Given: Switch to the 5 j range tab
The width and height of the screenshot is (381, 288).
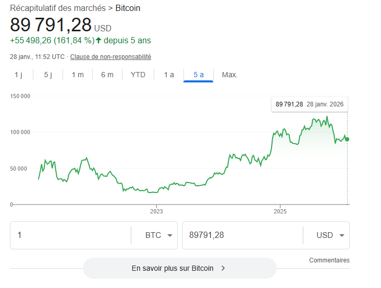Looking at the screenshot, I should (x=48, y=75).
